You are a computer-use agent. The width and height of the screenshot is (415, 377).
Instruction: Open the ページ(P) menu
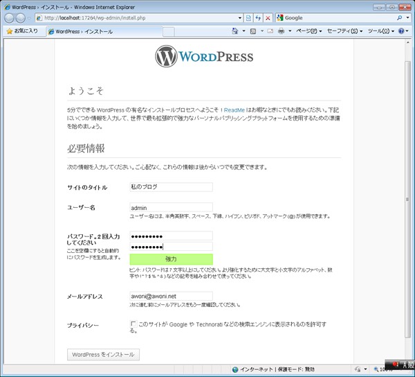tap(309, 31)
